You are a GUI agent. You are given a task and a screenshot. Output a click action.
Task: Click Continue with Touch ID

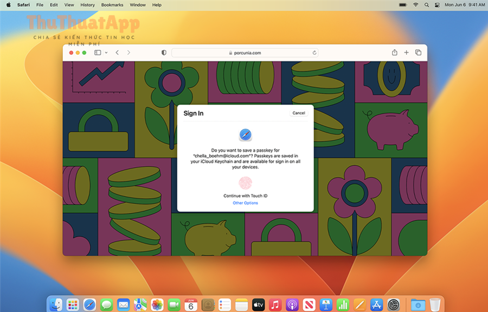(245, 196)
